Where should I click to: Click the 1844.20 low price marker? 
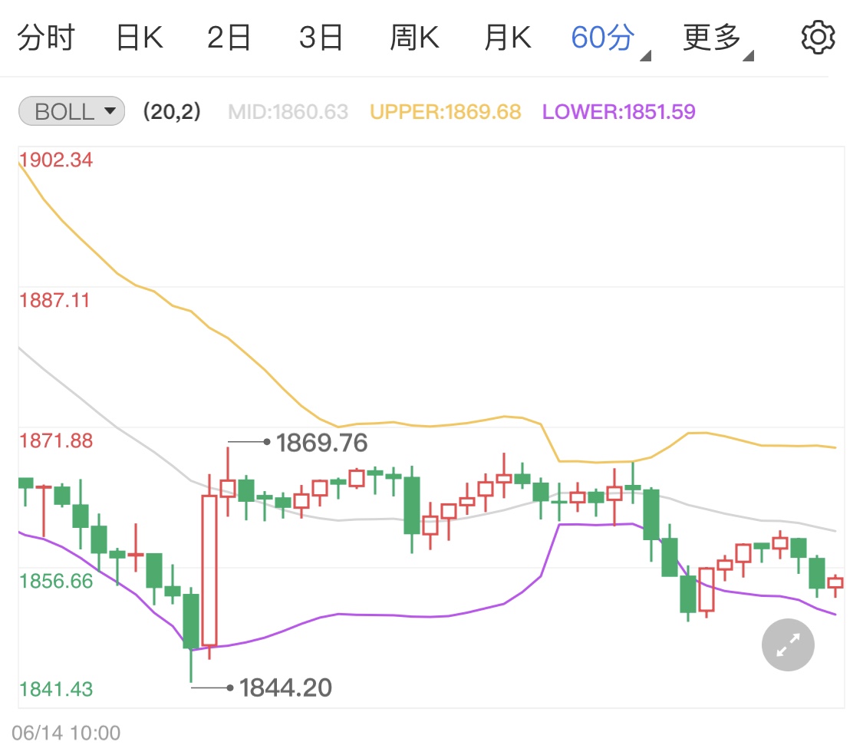coord(285,687)
